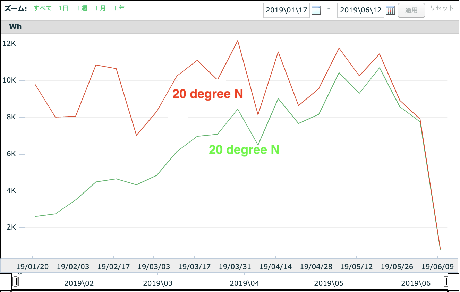Click the すべて zoom link

[x=43, y=8]
